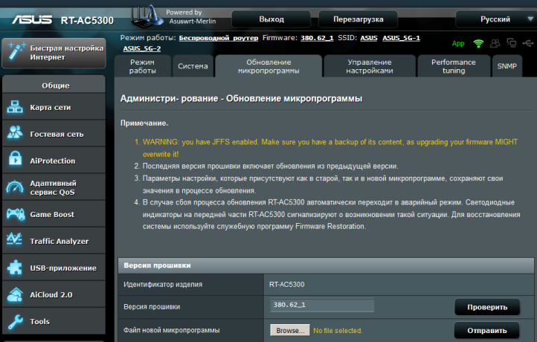Click the green App link
This screenshot has height=342, width=537.
click(458, 43)
